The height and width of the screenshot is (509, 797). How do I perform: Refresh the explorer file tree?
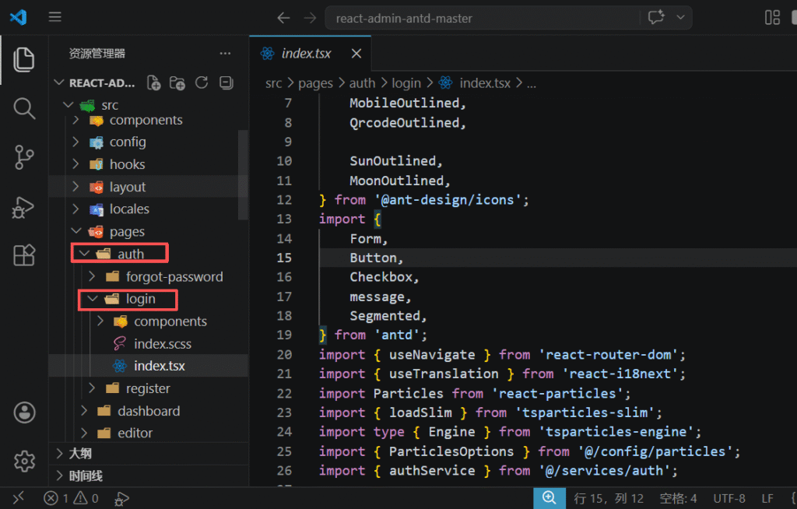tap(202, 83)
